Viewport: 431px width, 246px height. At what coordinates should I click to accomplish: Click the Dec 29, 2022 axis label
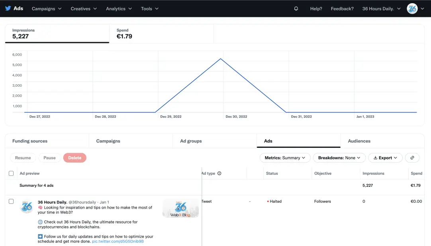click(x=171, y=116)
